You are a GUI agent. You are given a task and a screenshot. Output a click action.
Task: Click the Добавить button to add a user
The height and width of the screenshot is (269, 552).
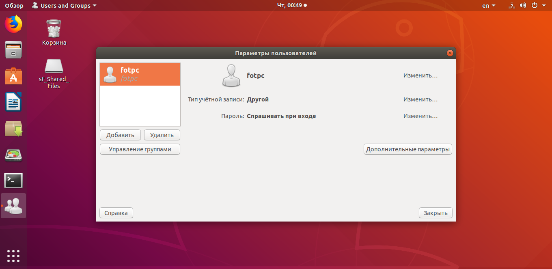point(120,135)
